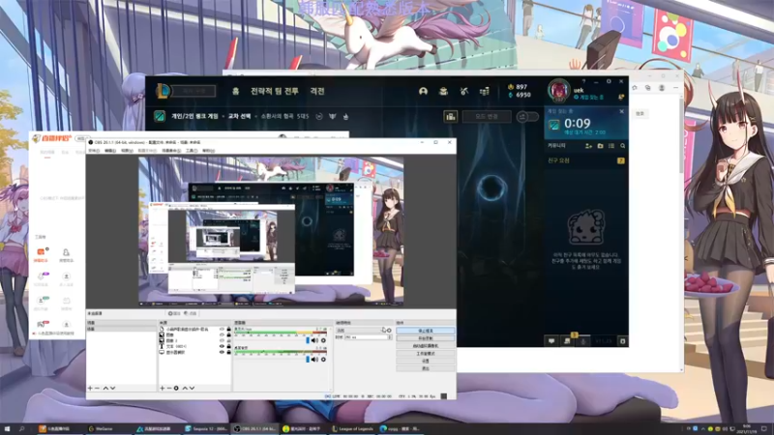Add a scene with OBS scenes plus icon
Viewport: 774px width, 435px height.
pos(90,389)
